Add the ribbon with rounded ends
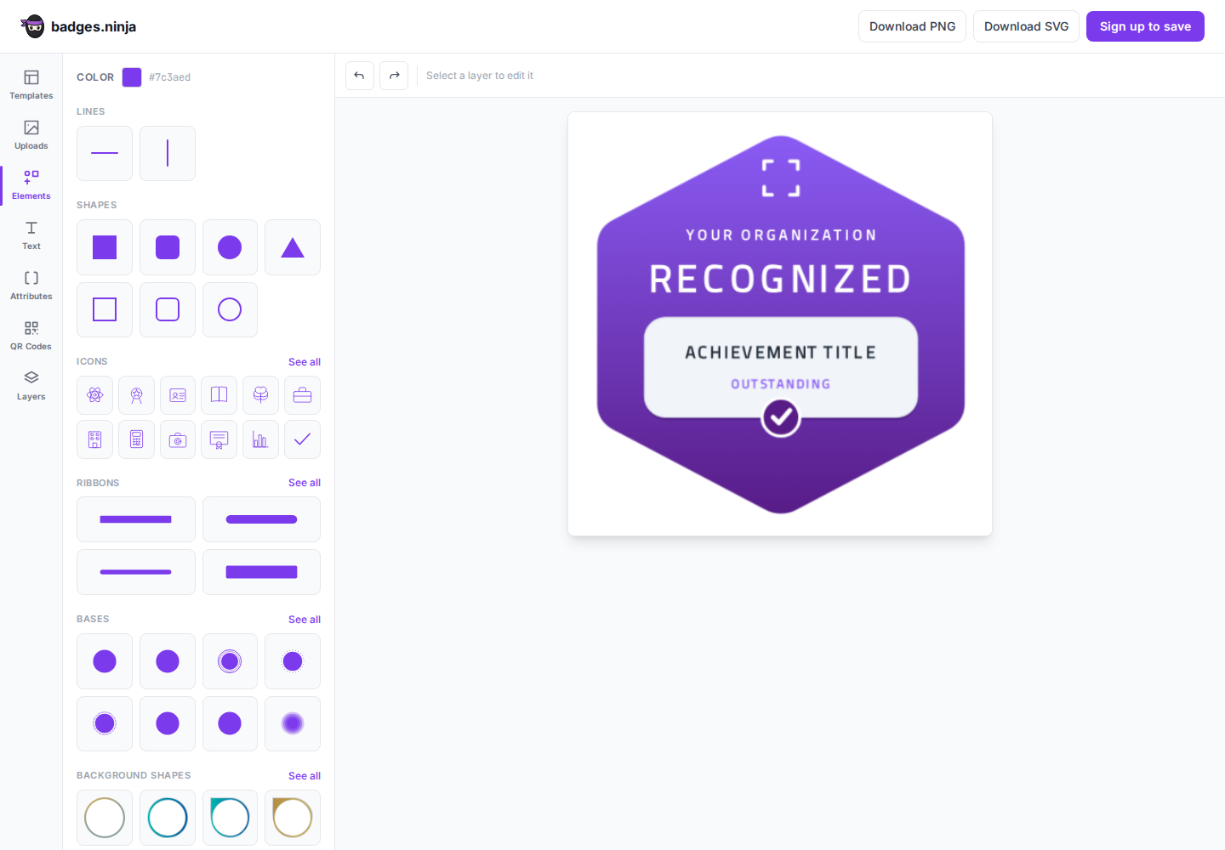Screen dimensions: 1225x850 (x=261, y=519)
